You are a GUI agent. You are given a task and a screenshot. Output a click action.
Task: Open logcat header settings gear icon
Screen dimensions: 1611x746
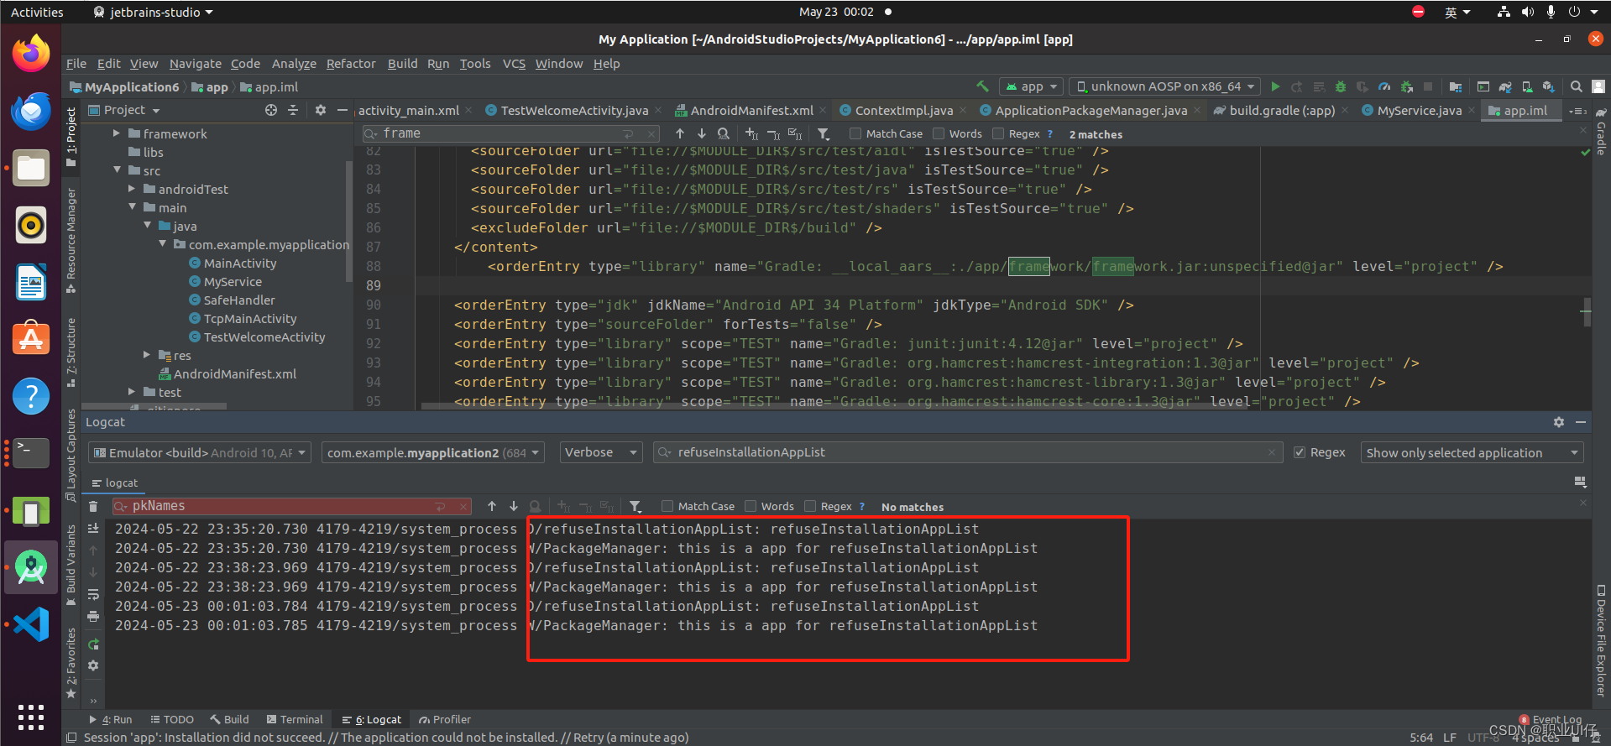point(1559,422)
